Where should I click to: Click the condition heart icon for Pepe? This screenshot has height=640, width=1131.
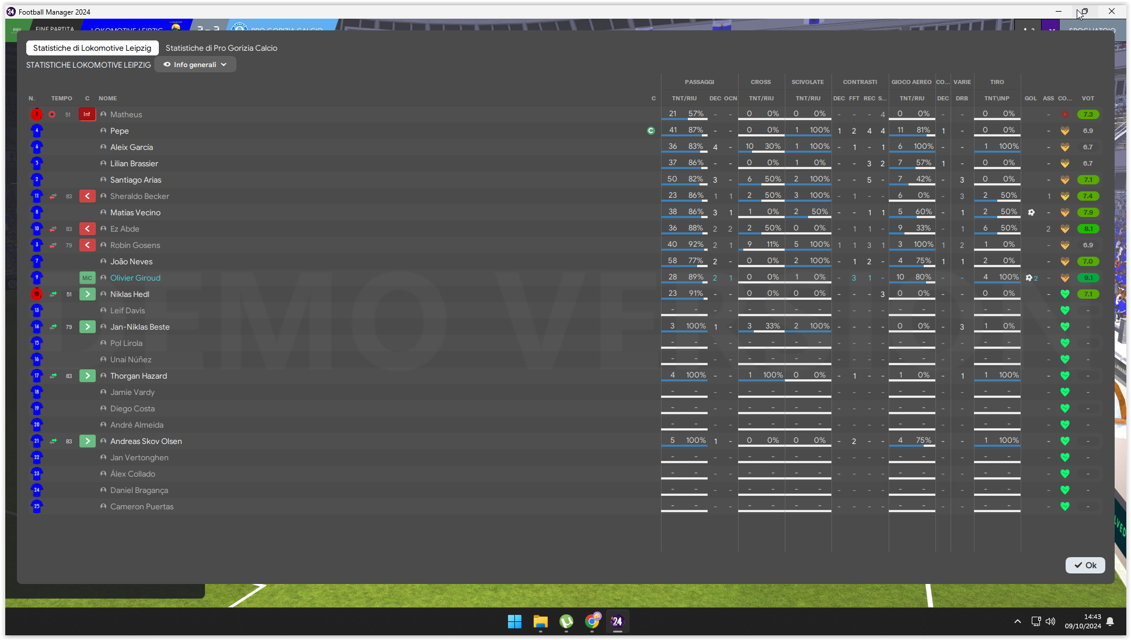point(1065,131)
